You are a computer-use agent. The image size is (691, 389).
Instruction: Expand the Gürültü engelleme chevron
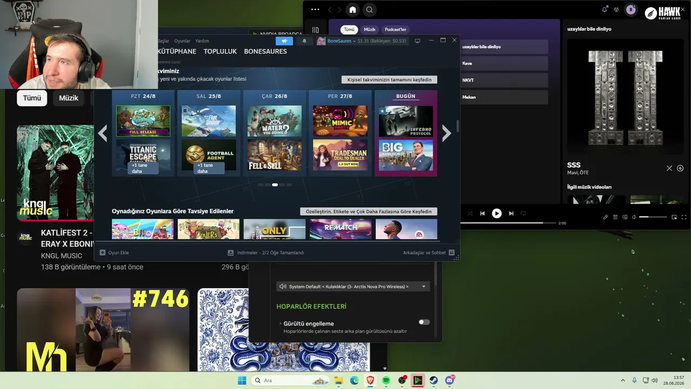click(280, 324)
